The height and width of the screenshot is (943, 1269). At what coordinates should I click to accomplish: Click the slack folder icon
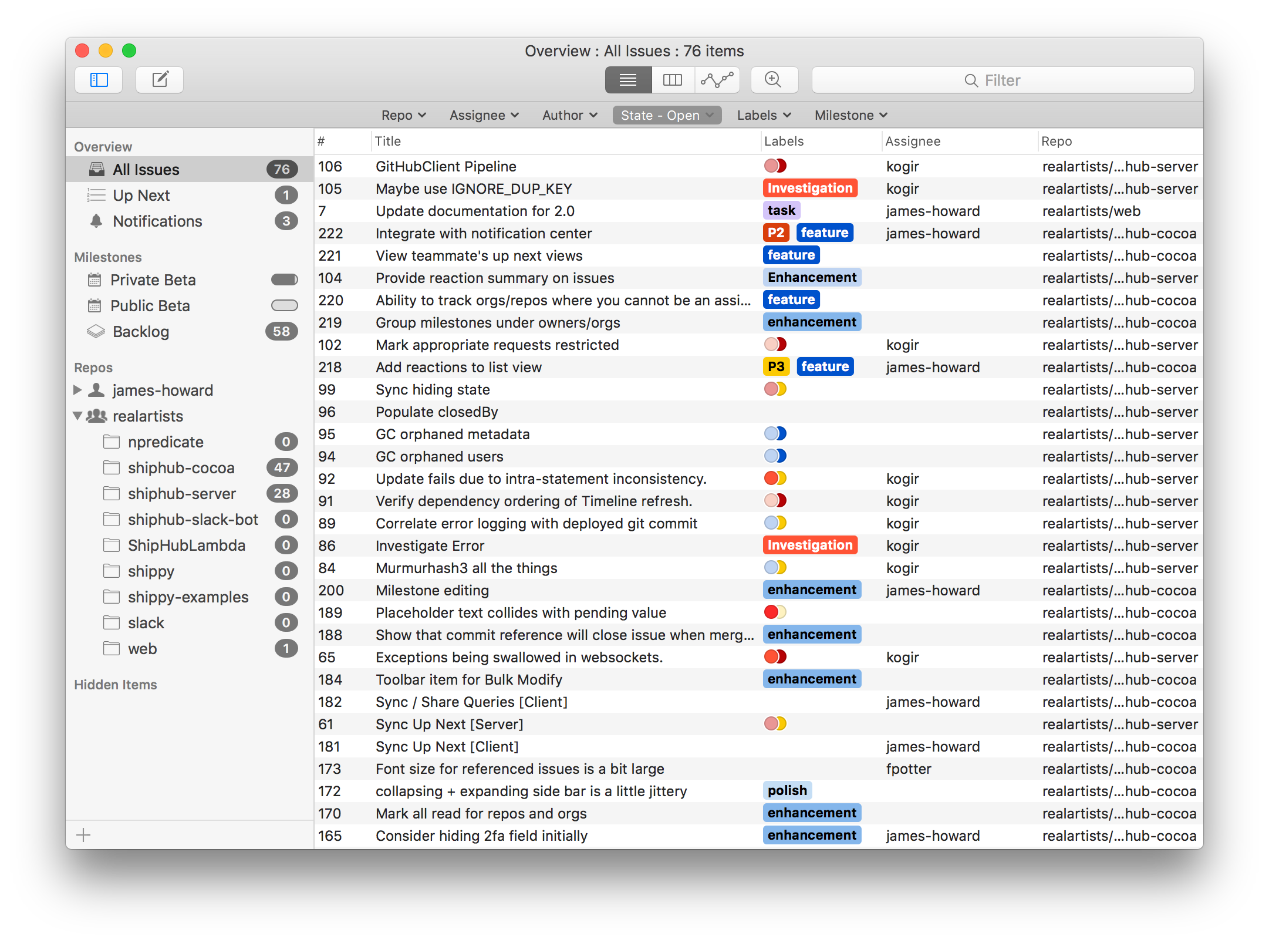coord(112,622)
